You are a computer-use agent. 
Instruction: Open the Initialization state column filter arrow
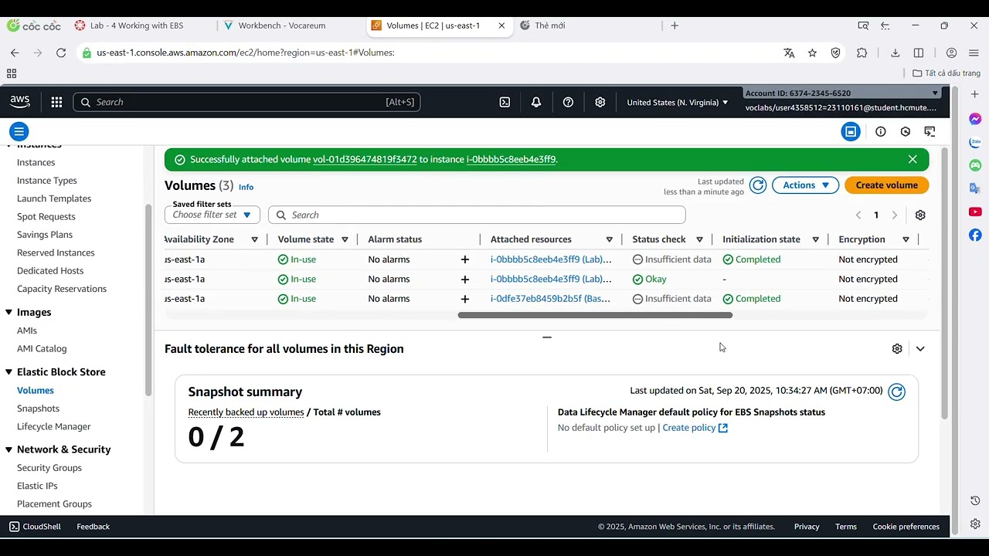(x=815, y=239)
